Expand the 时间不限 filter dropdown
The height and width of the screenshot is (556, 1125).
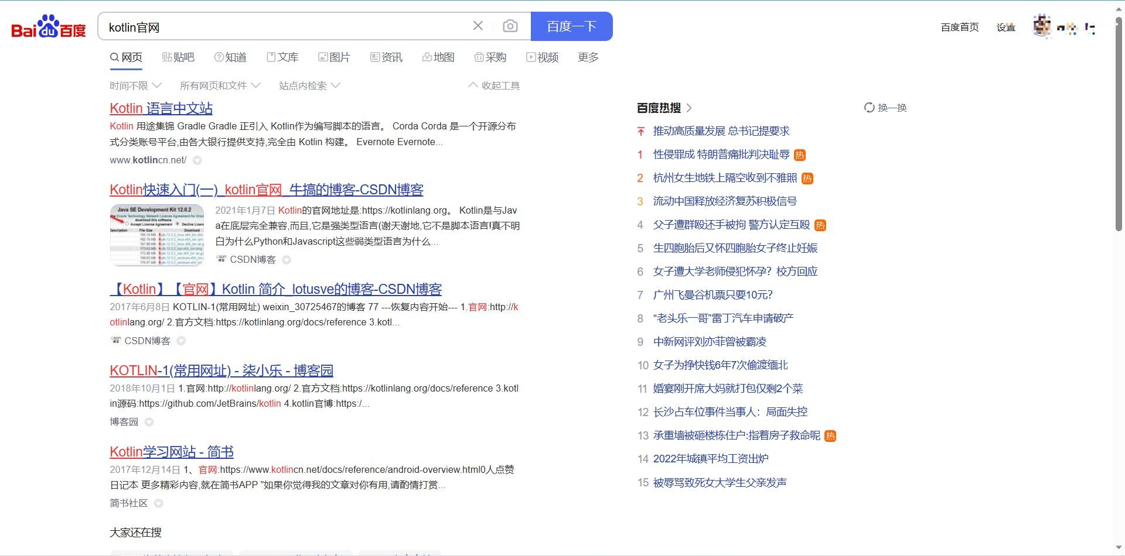(135, 85)
